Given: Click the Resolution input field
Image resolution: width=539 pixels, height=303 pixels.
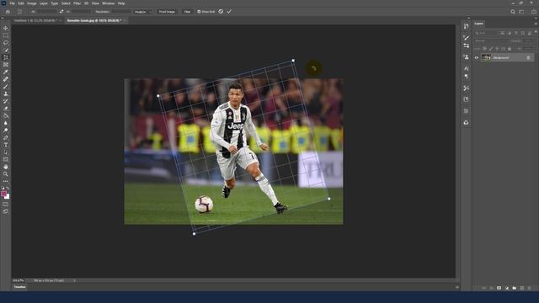Looking at the screenshot, I should coord(120,12).
